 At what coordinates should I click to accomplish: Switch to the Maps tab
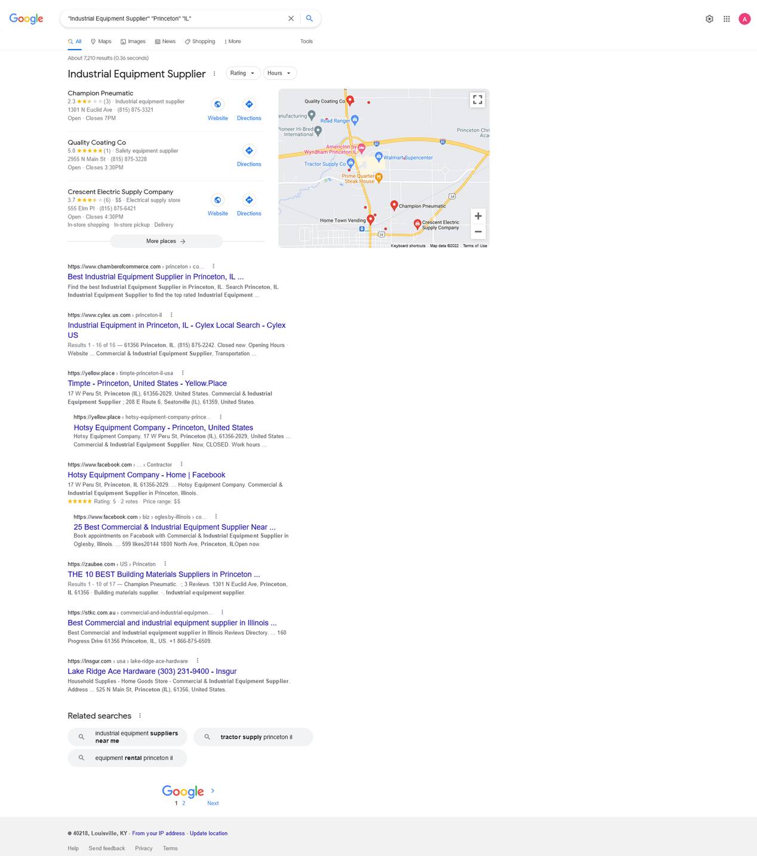pos(101,42)
